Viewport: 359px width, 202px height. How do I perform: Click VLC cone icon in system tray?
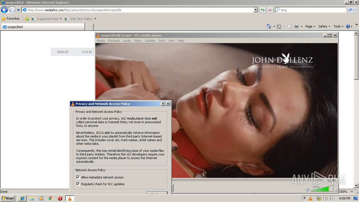tap(310, 198)
